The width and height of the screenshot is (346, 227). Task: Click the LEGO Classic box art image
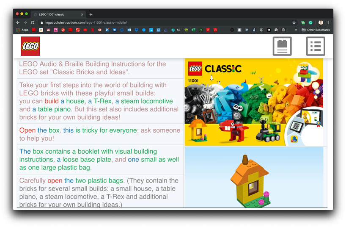click(254, 102)
